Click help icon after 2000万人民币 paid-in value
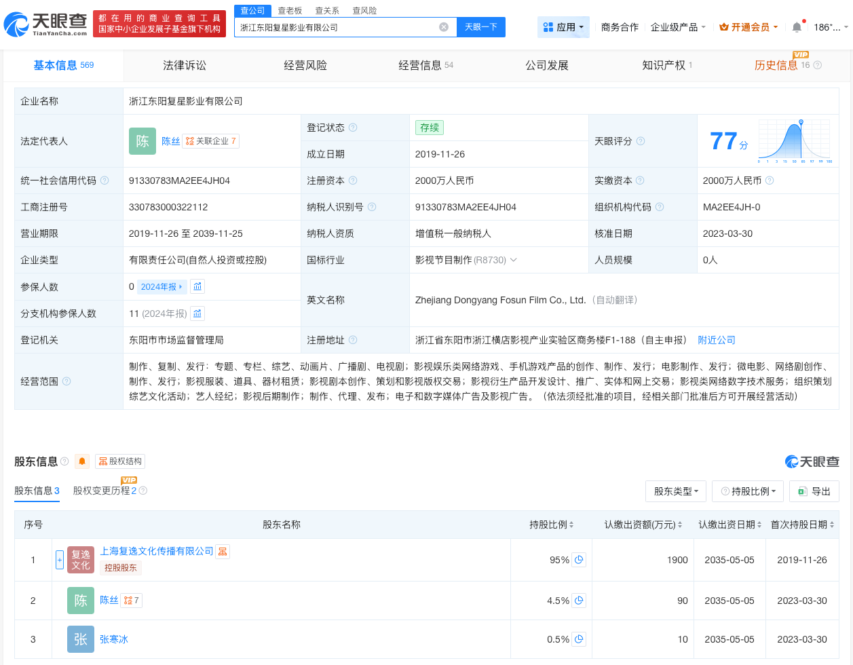Viewport: 853px width, 665px height. click(770, 180)
